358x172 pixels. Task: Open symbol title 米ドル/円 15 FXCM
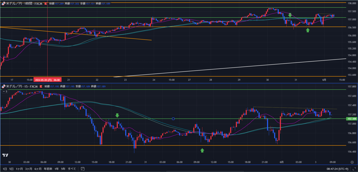(x=22, y=86)
